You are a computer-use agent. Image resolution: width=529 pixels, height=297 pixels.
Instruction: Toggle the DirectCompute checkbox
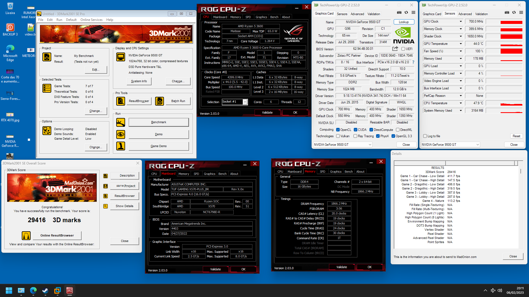371,130
